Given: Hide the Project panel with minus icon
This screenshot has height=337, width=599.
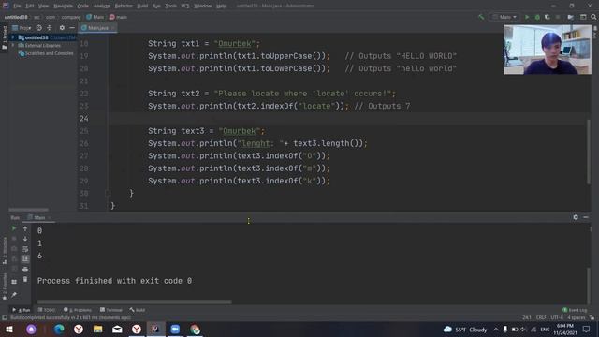Looking at the screenshot, I should tap(72, 28).
